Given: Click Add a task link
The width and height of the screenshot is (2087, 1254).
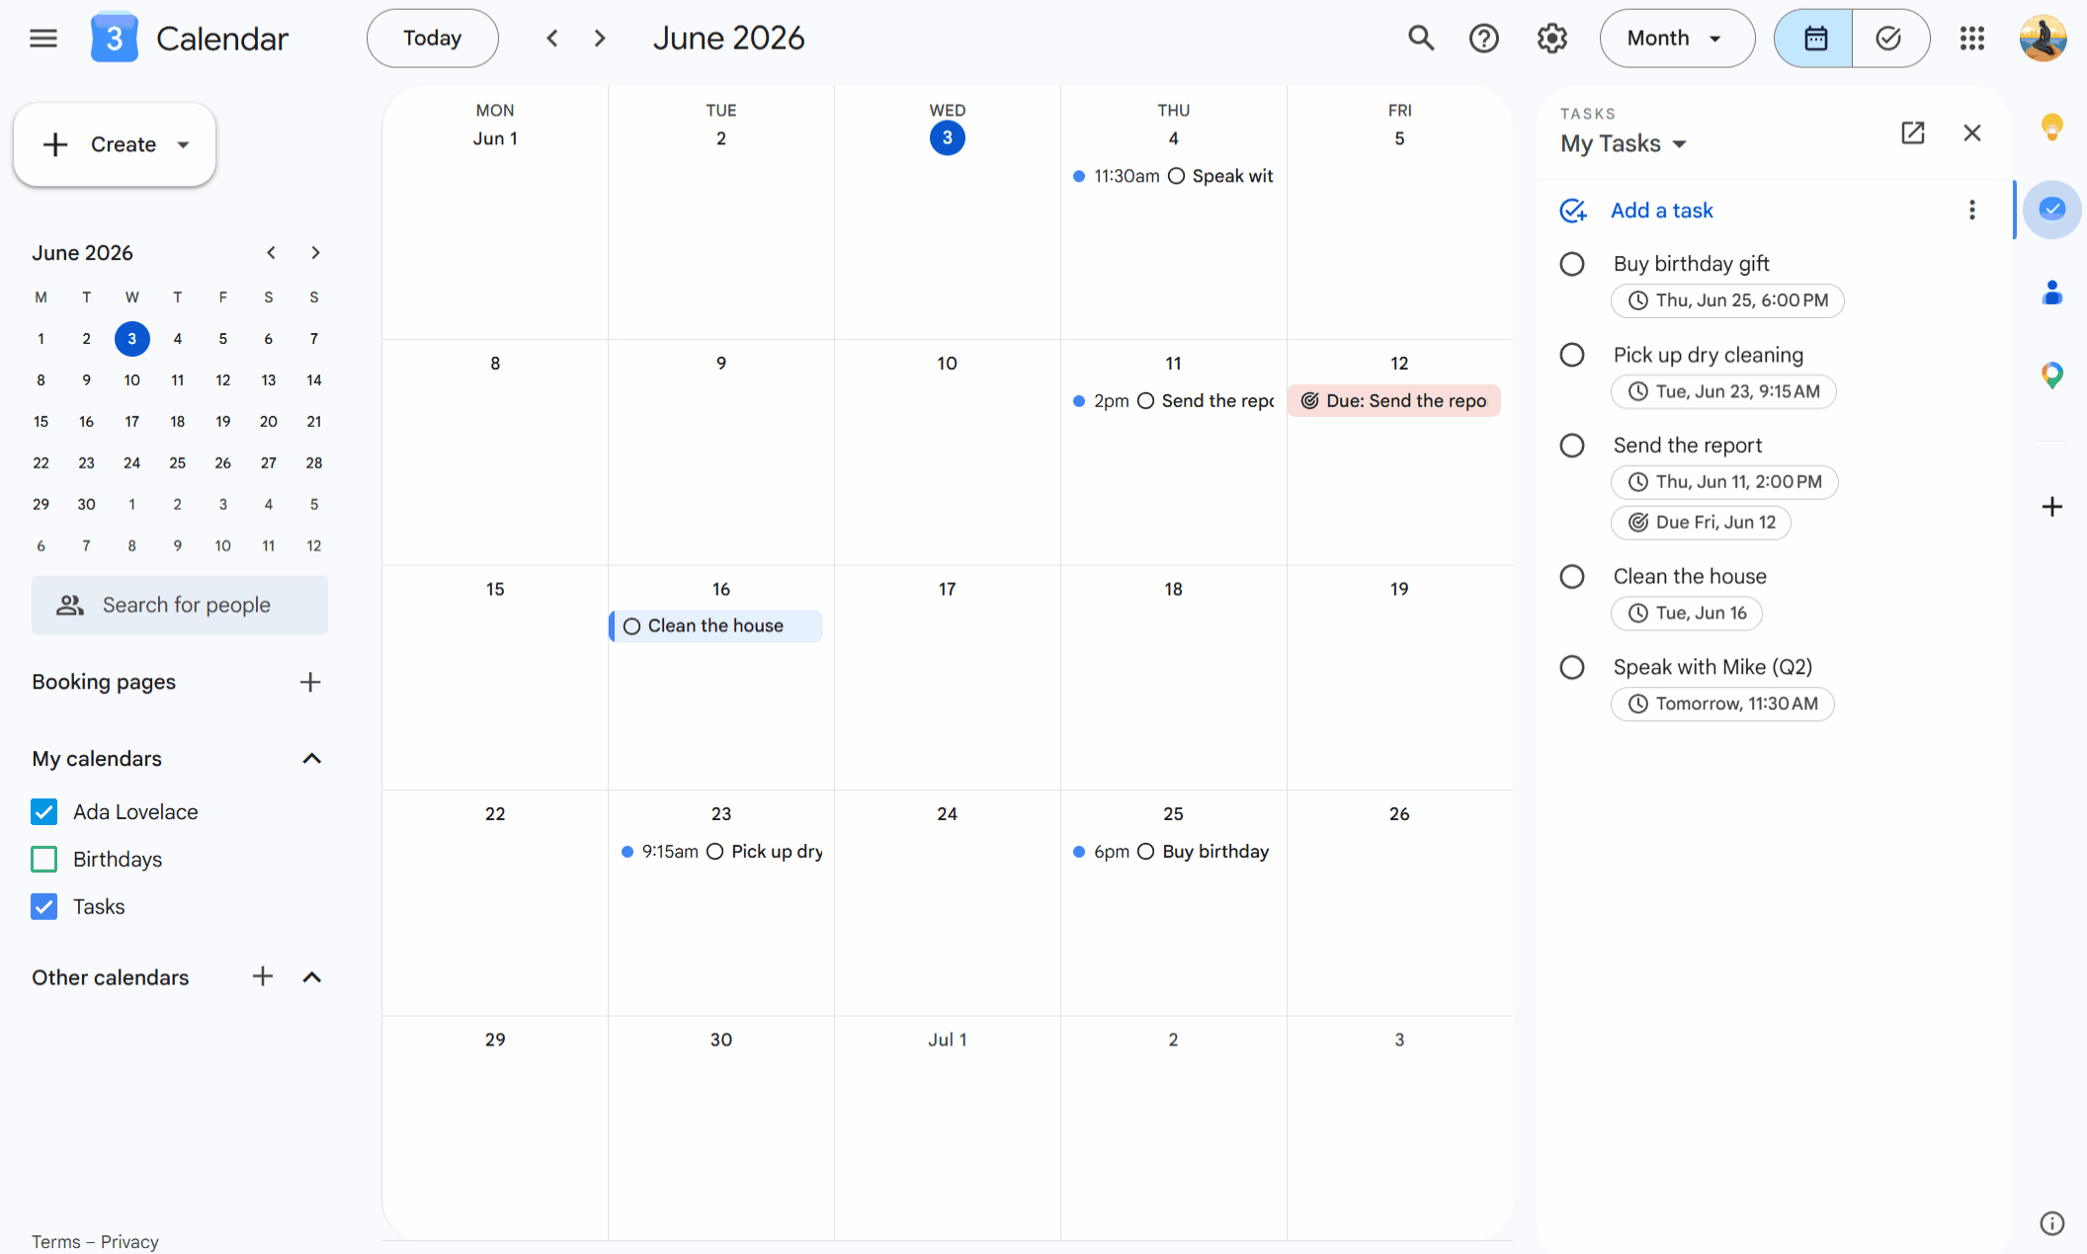Looking at the screenshot, I should pos(1662,210).
